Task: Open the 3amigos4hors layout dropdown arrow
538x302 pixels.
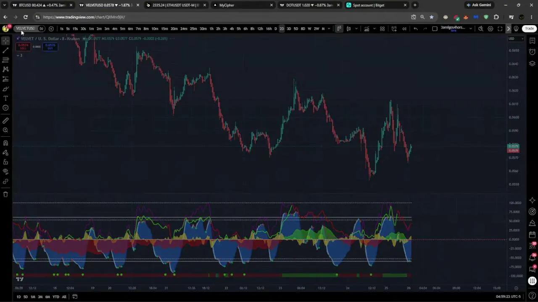Action: pyautogui.click(x=470, y=29)
